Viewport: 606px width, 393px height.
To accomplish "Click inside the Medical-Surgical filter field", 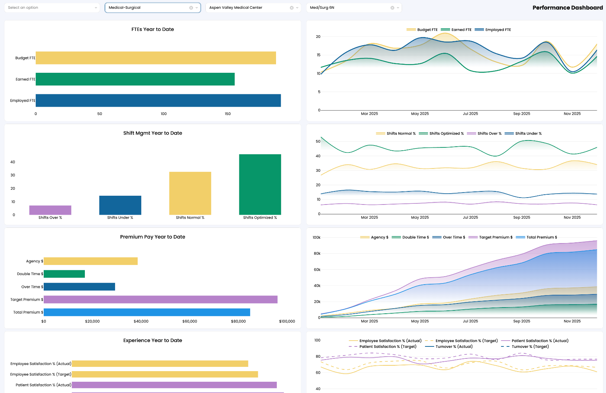I will point(146,7).
